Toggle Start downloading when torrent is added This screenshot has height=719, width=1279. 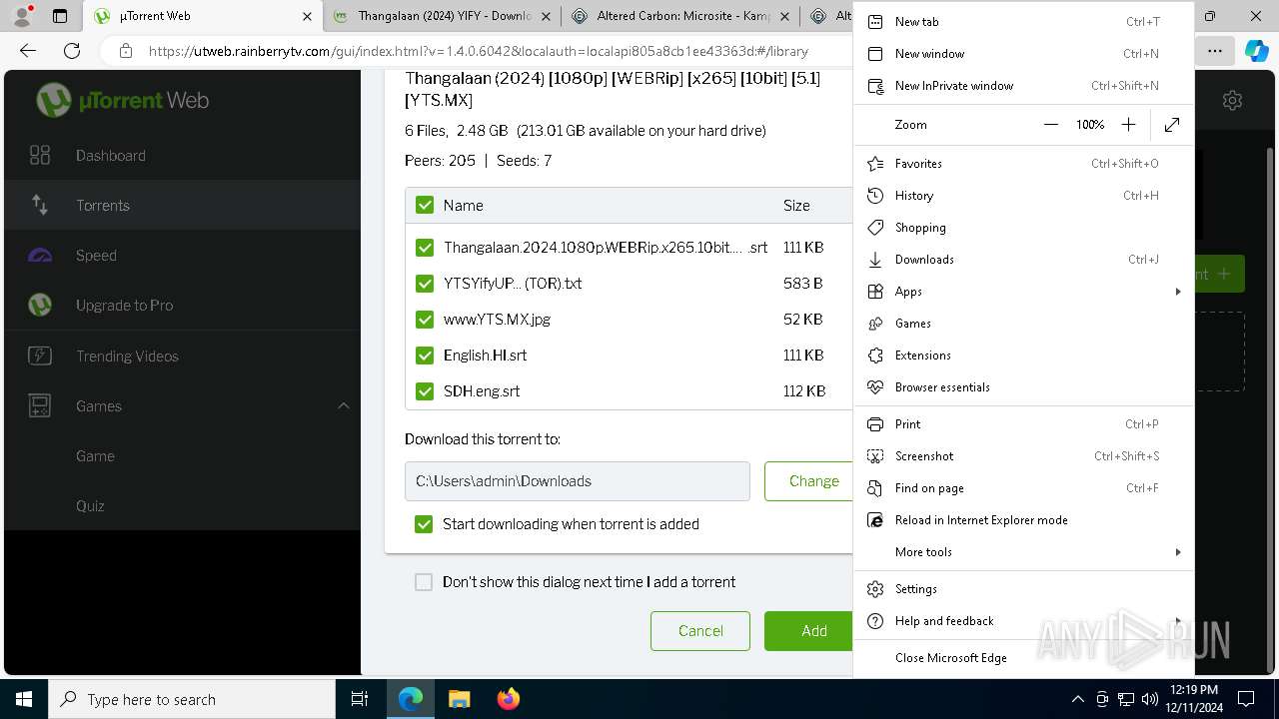424,523
